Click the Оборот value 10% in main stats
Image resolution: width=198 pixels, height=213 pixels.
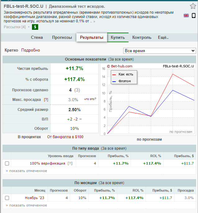pos(74,128)
